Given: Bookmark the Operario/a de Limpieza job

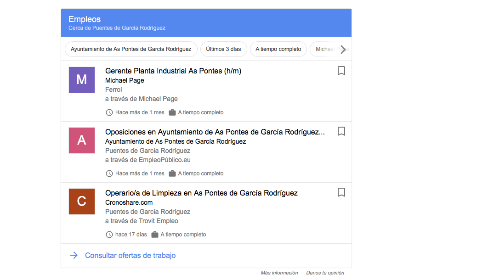Looking at the screenshot, I should coord(341,192).
